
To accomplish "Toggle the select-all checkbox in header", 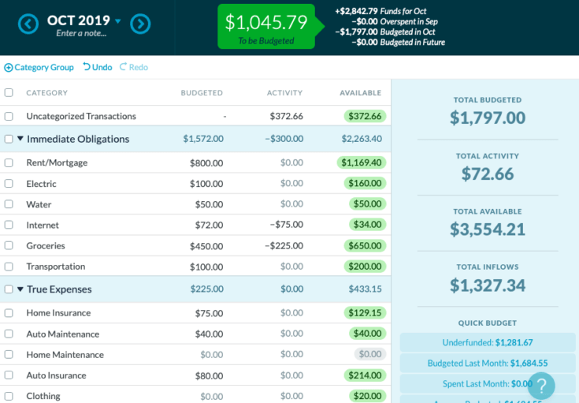I will click(9, 92).
